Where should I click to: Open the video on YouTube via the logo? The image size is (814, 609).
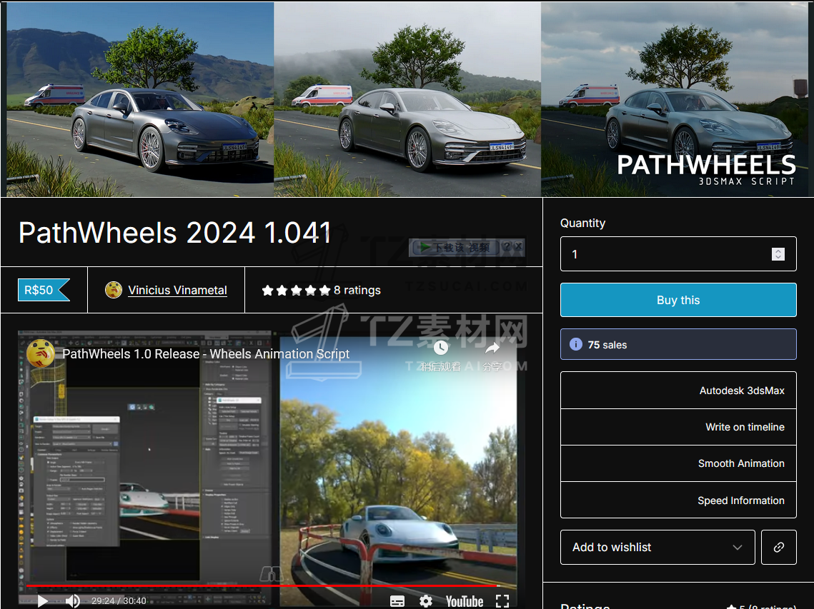click(x=464, y=600)
